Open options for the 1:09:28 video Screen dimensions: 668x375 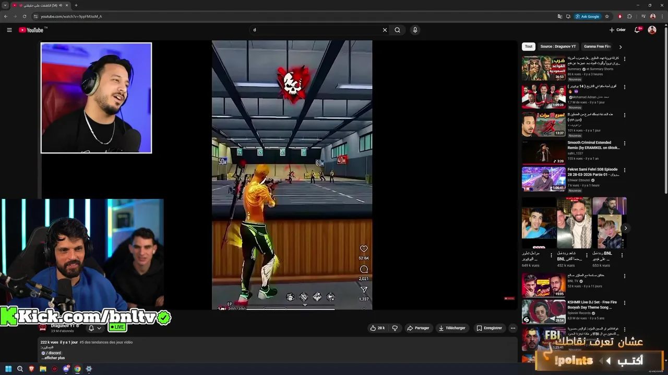[x=624, y=87]
